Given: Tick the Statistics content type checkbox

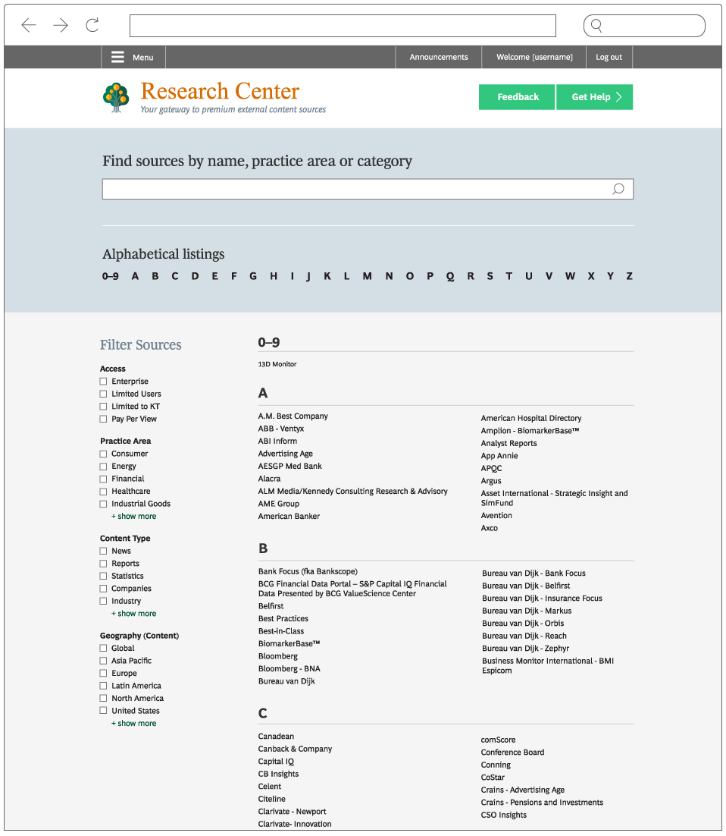Looking at the screenshot, I should pyautogui.click(x=103, y=576).
